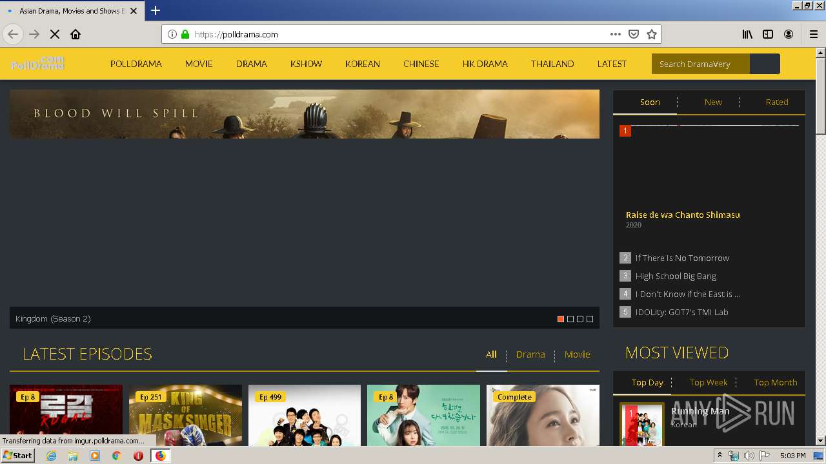Go back with the browser back arrow
This screenshot has width=826, height=464.
tap(13, 34)
